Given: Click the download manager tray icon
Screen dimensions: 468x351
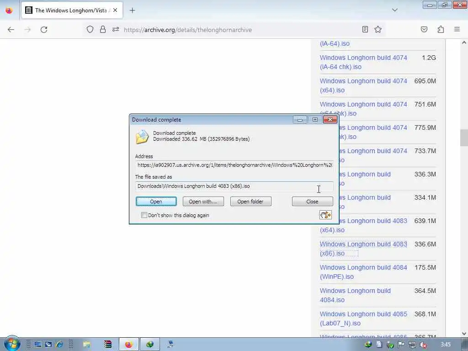Looking at the screenshot, I should point(368,345).
